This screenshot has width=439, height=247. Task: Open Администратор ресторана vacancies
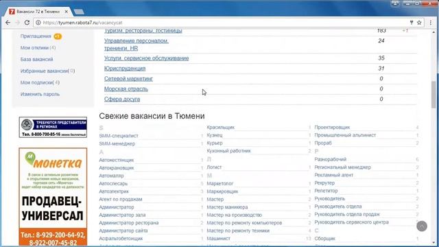[129, 223]
